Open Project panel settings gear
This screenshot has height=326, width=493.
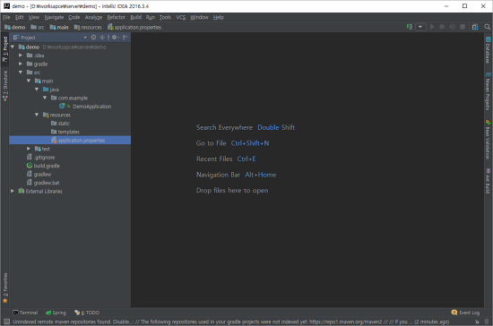(115, 38)
